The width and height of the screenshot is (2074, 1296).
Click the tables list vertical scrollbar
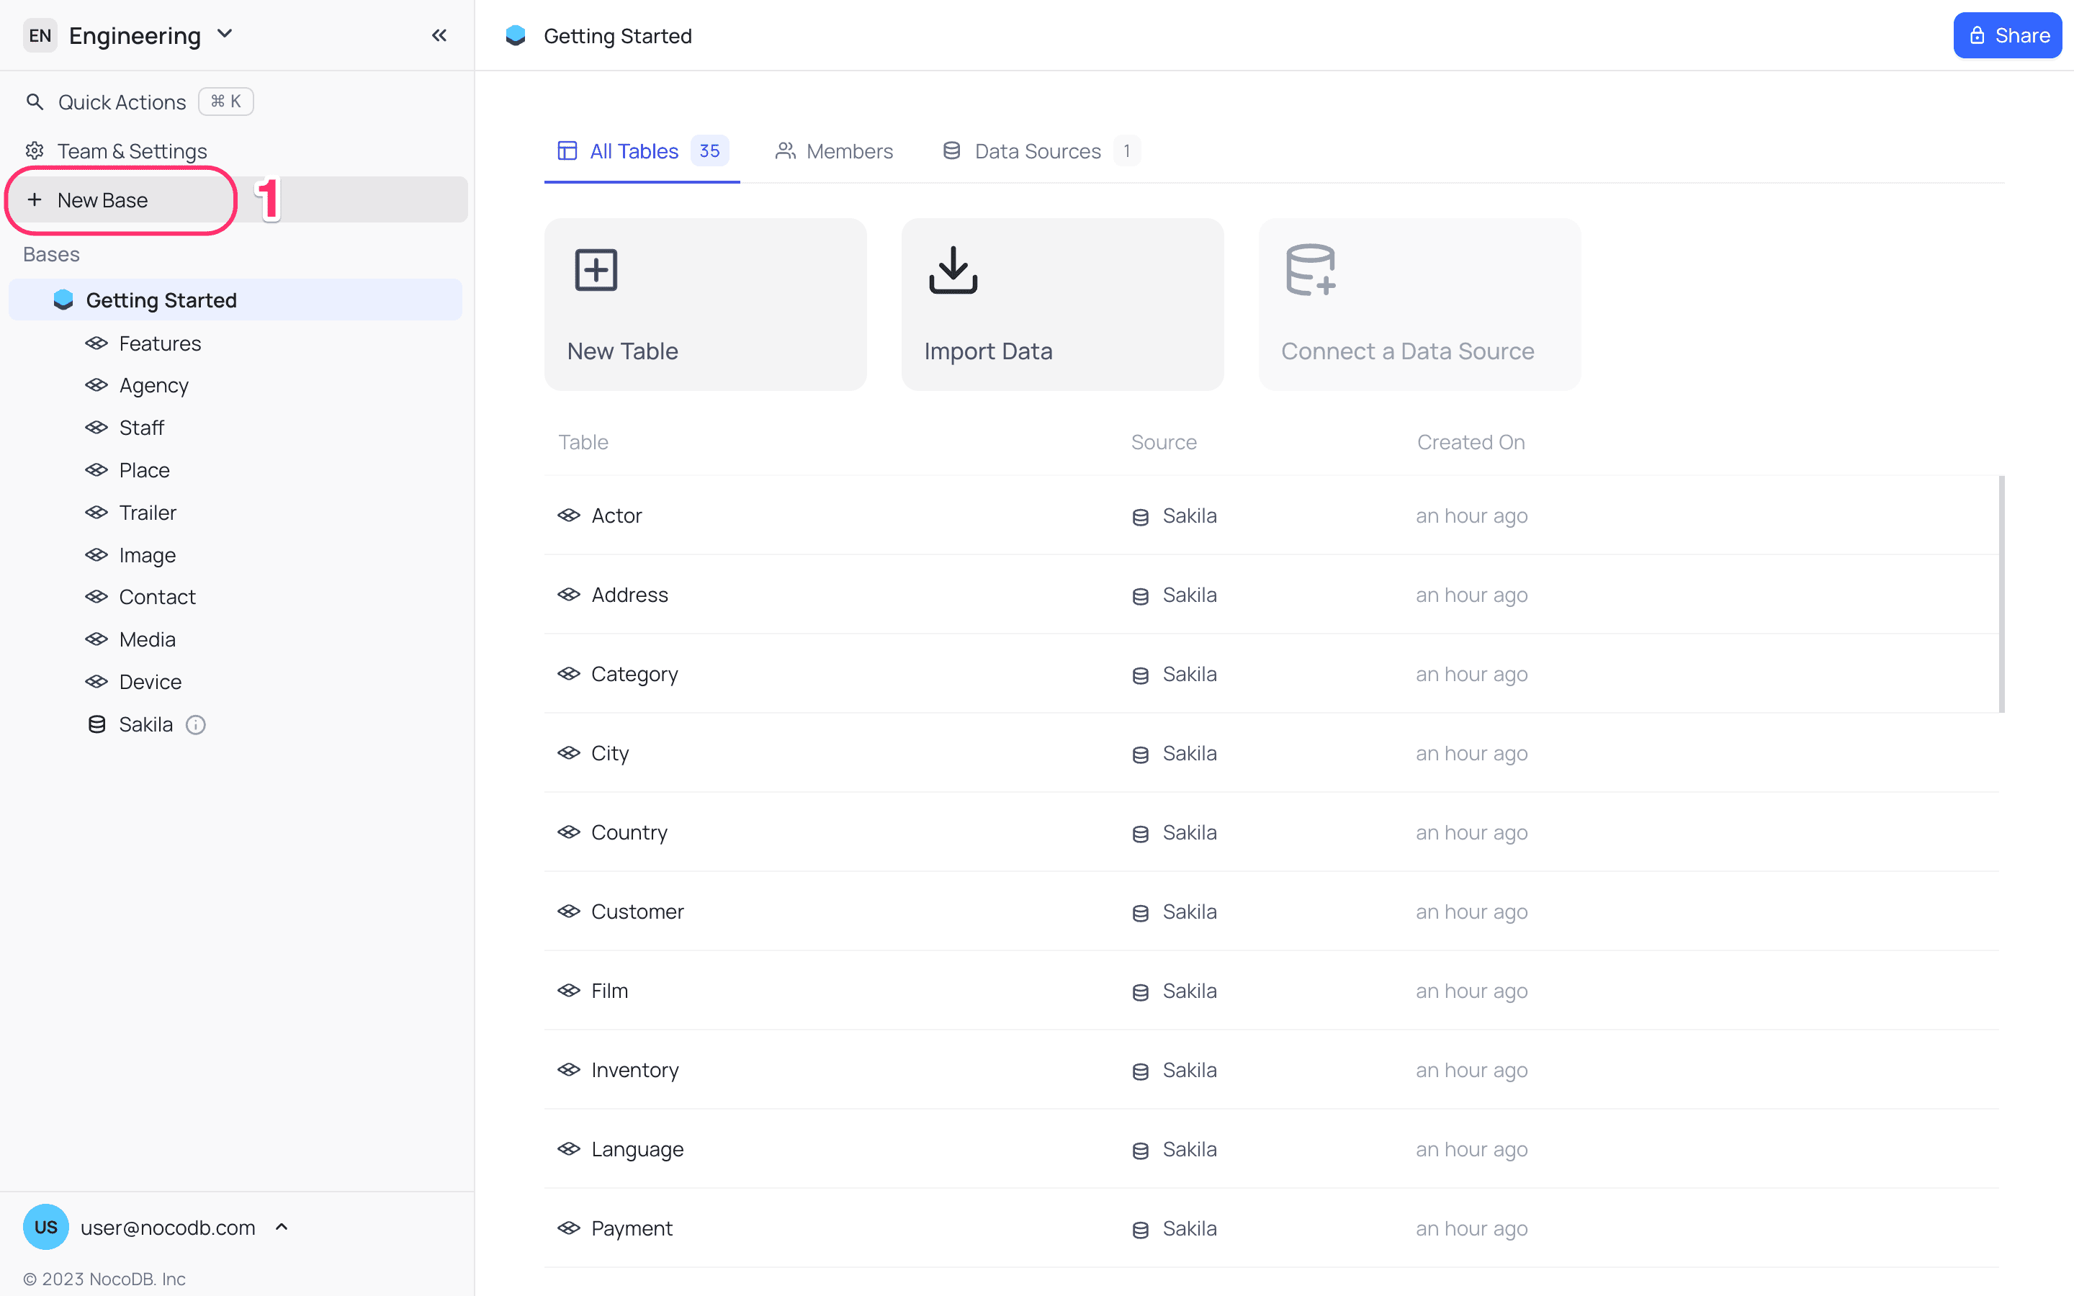click(2002, 594)
